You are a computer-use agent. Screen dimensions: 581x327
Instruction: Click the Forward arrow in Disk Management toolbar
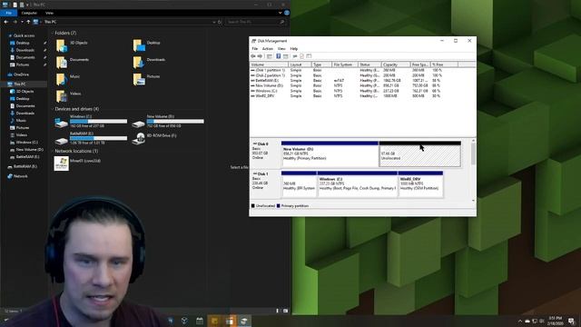(x=260, y=56)
